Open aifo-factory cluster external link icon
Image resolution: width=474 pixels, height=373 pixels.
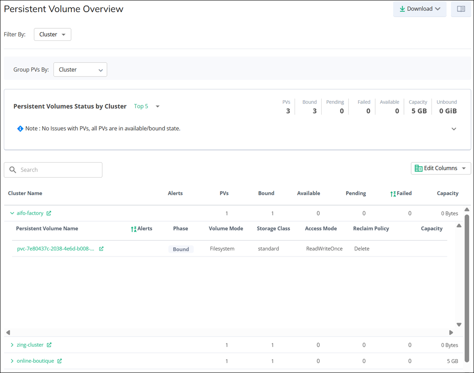click(x=49, y=213)
